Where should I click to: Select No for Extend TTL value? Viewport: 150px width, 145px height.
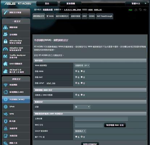click(82, 137)
